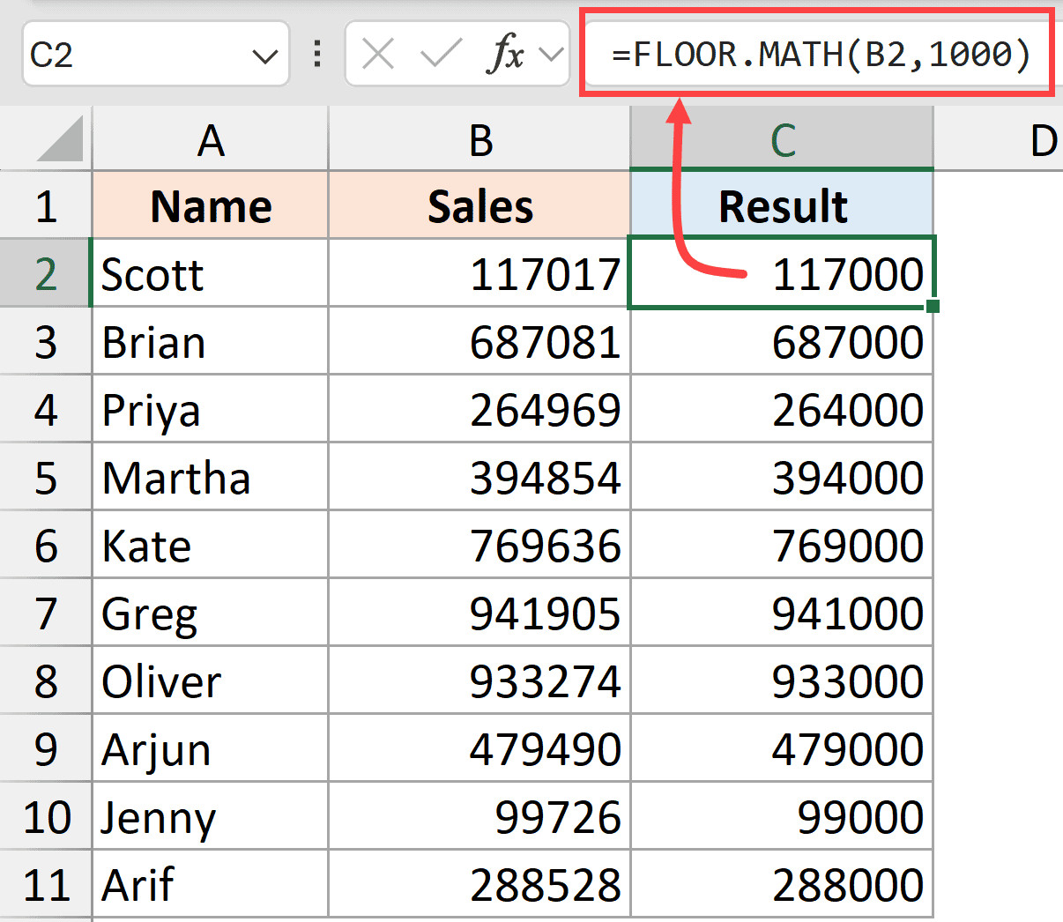
Task: Select the Sales header cell
Action: pos(480,204)
